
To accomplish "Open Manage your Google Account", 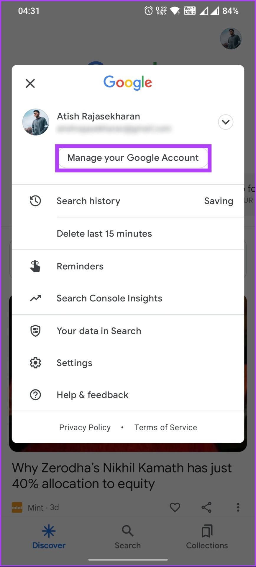I will pos(133,158).
